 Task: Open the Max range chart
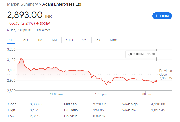(x=113, y=40)
